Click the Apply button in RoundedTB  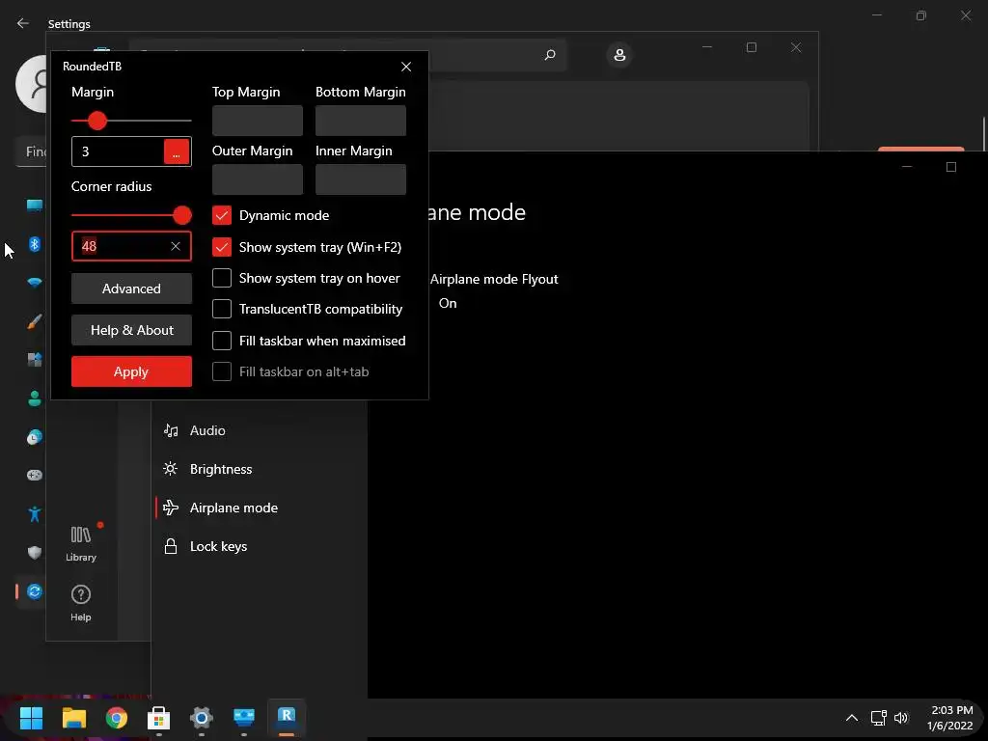coord(131,371)
